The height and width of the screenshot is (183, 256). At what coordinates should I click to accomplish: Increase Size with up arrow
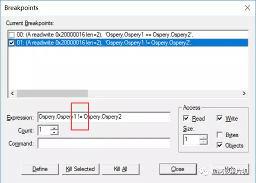coord(203,137)
